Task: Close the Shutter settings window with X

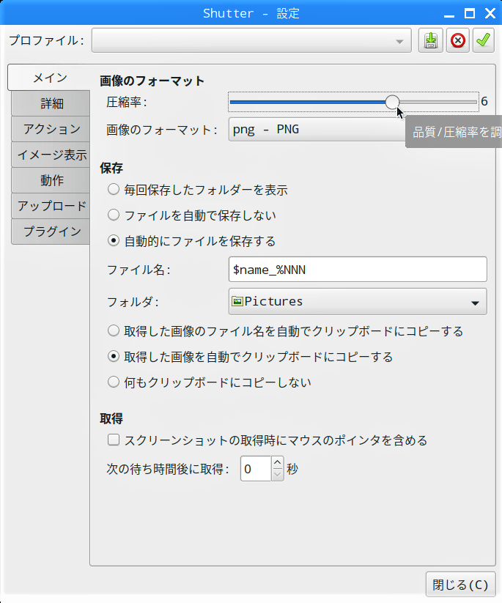Action: (x=490, y=14)
